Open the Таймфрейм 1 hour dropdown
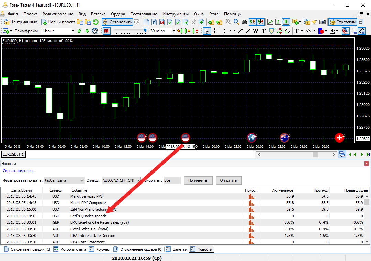Screen dimensions: 371x261 pos(58,31)
